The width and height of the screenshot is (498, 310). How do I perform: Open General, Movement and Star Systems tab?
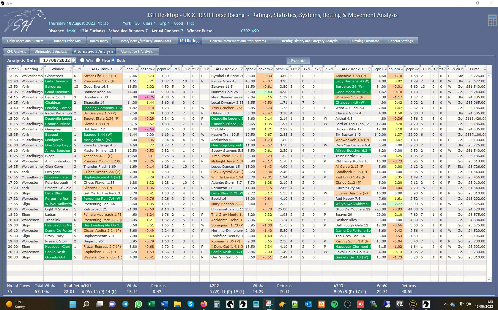tap(238, 41)
